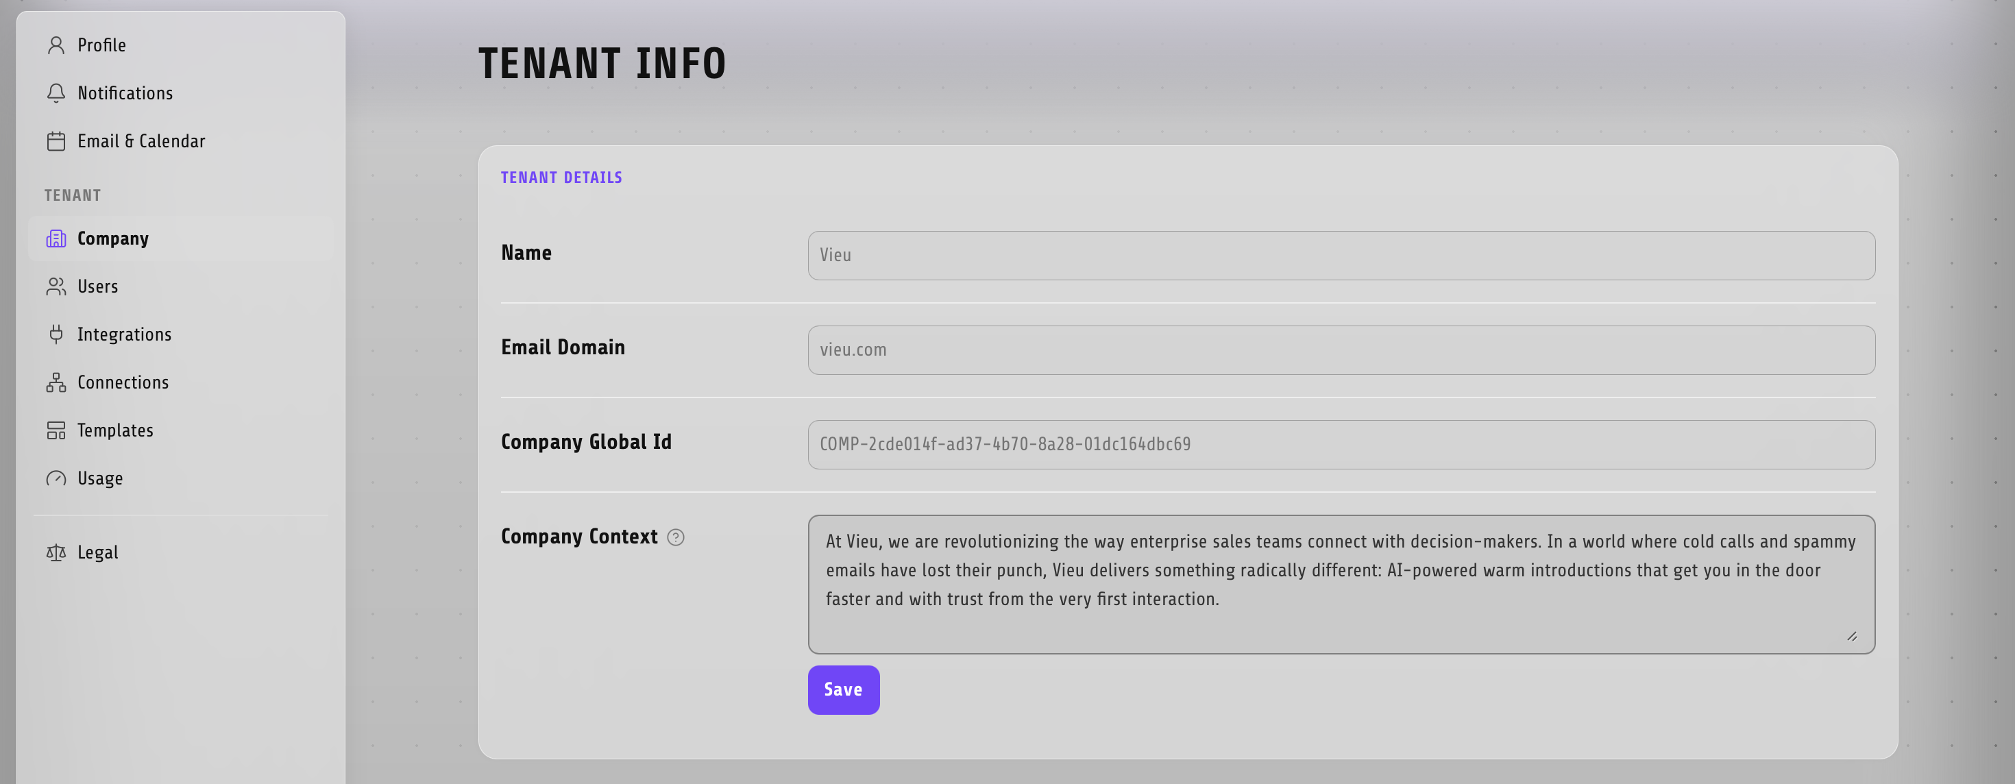Click the Company building icon
Image resolution: width=2015 pixels, height=784 pixels.
coord(56,238)
